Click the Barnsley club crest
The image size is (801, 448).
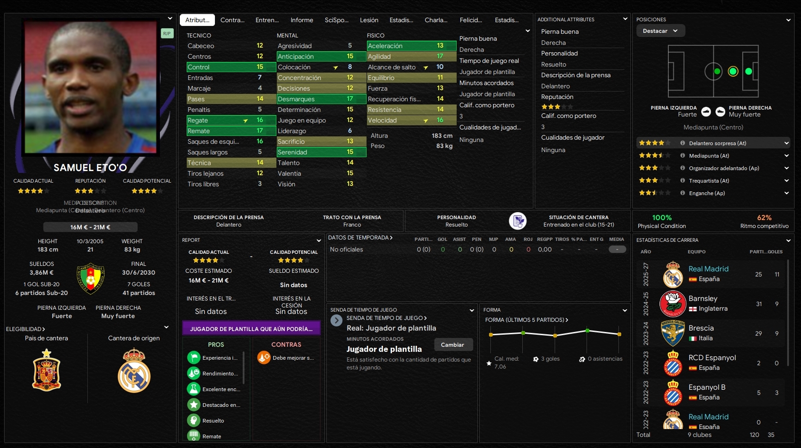click(673, 304)
